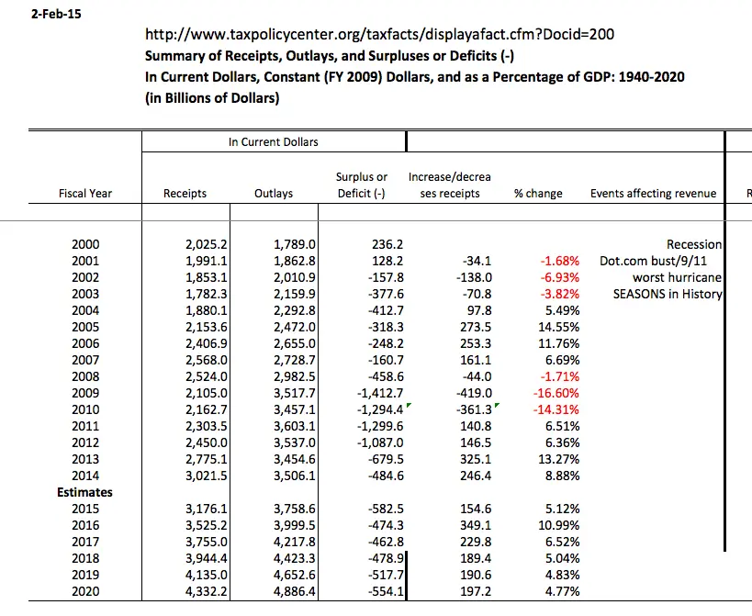Click the Fiscal Year column header
The width and height of the screenshot is (752, 616).
(84, 194)
